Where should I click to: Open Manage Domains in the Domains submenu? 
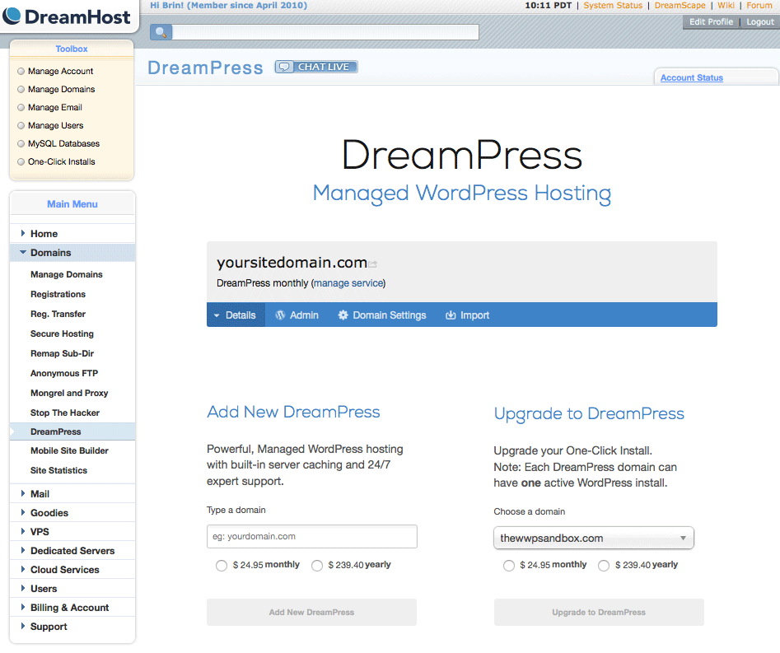66,274
